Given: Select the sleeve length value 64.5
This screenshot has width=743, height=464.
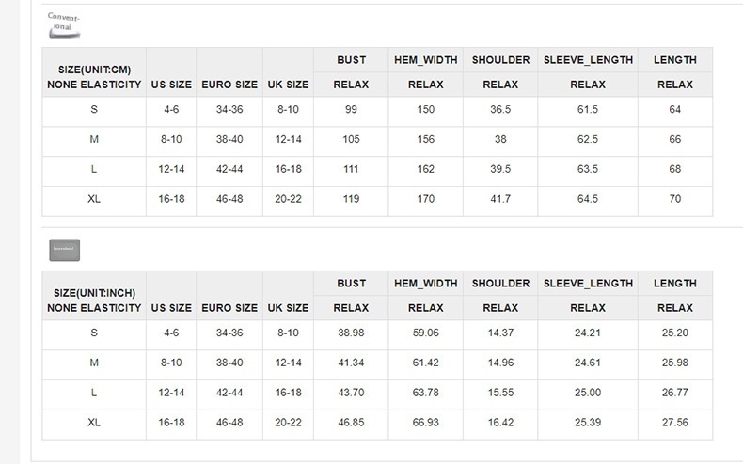Looking at the screenshot, I should (x=588, y=200).
